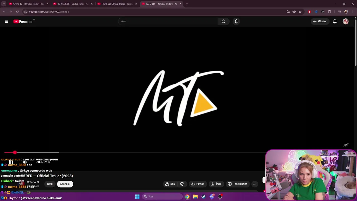357x201 pixels.
Task: Pause the ALTERED trailer video
Action: pos(11,162)
